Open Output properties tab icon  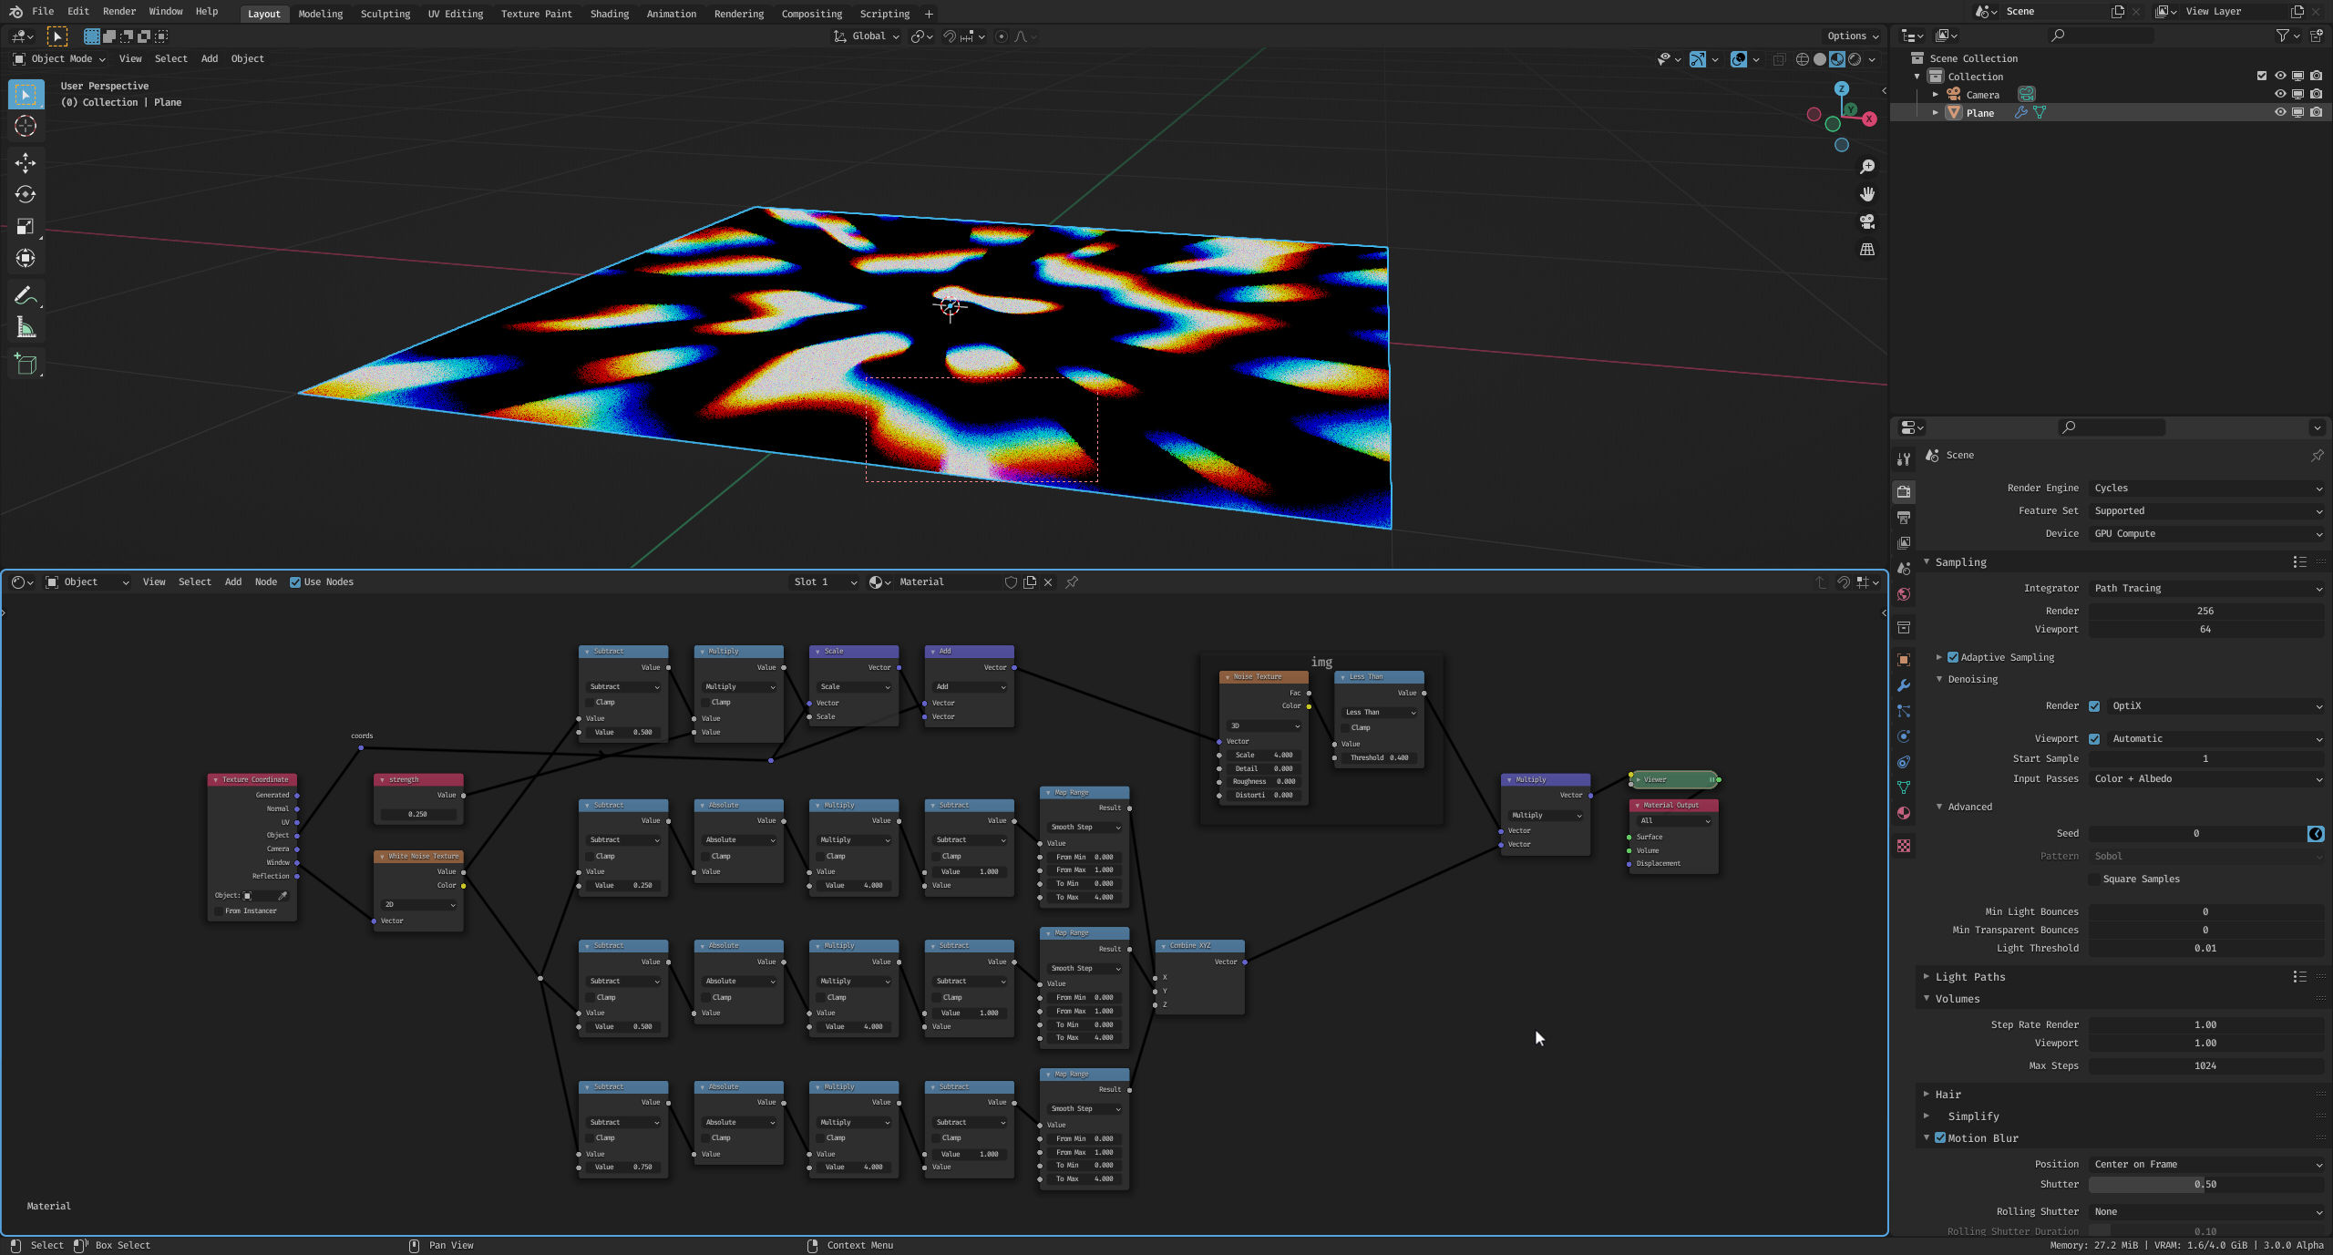pos(1904,518)
